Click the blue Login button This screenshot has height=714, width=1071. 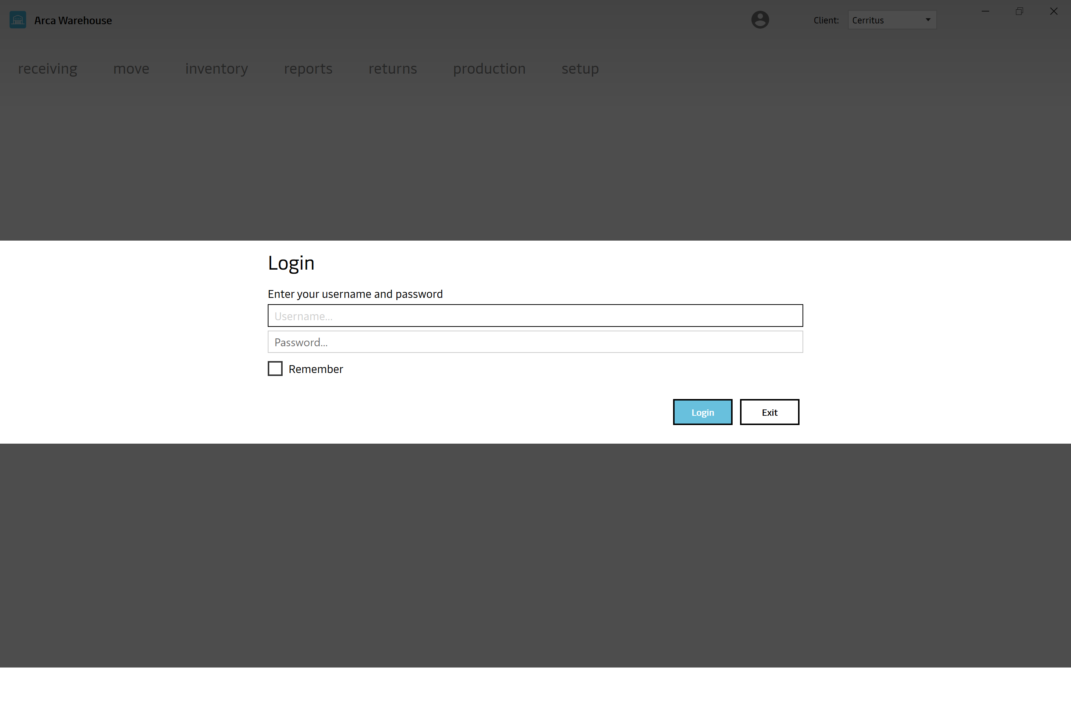coord(702,412)
